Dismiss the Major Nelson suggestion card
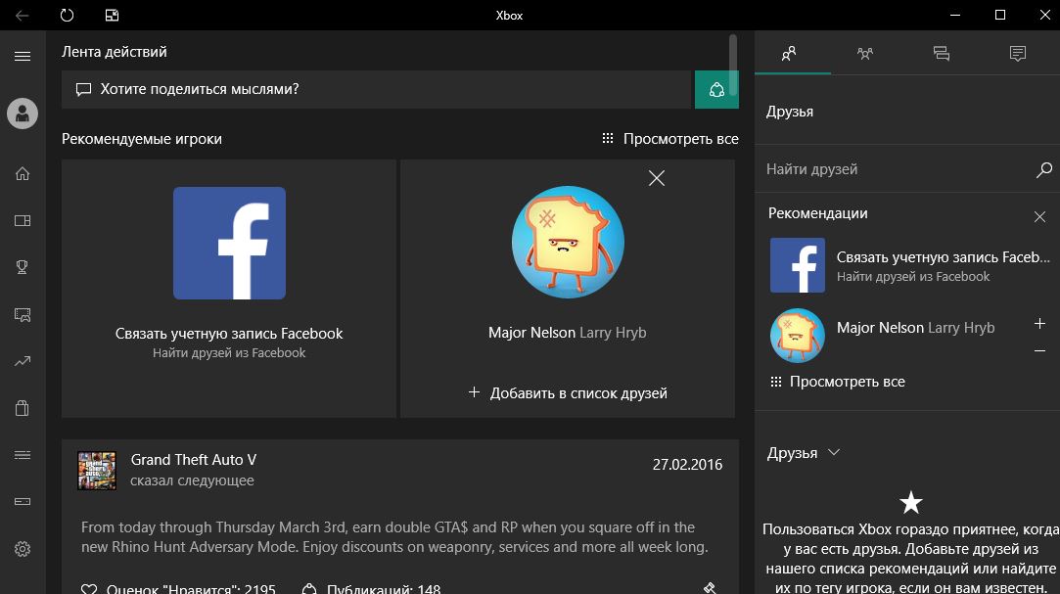Screen dimensions: 1060x594 (657, 178)
